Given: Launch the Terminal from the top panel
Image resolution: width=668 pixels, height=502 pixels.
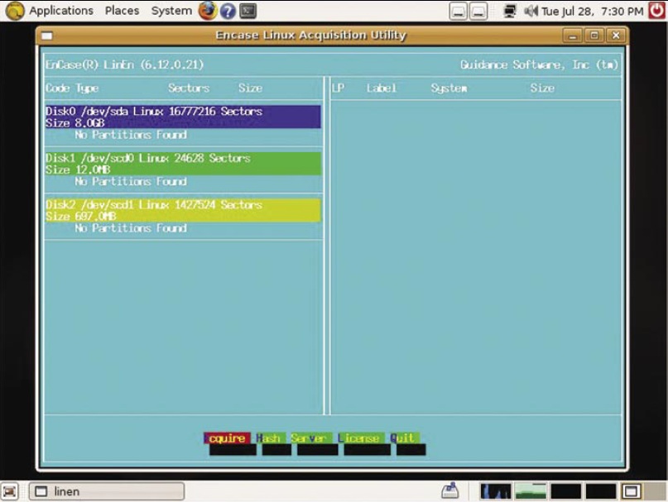Looking at the screenshot, I should [x=247, y=11].
